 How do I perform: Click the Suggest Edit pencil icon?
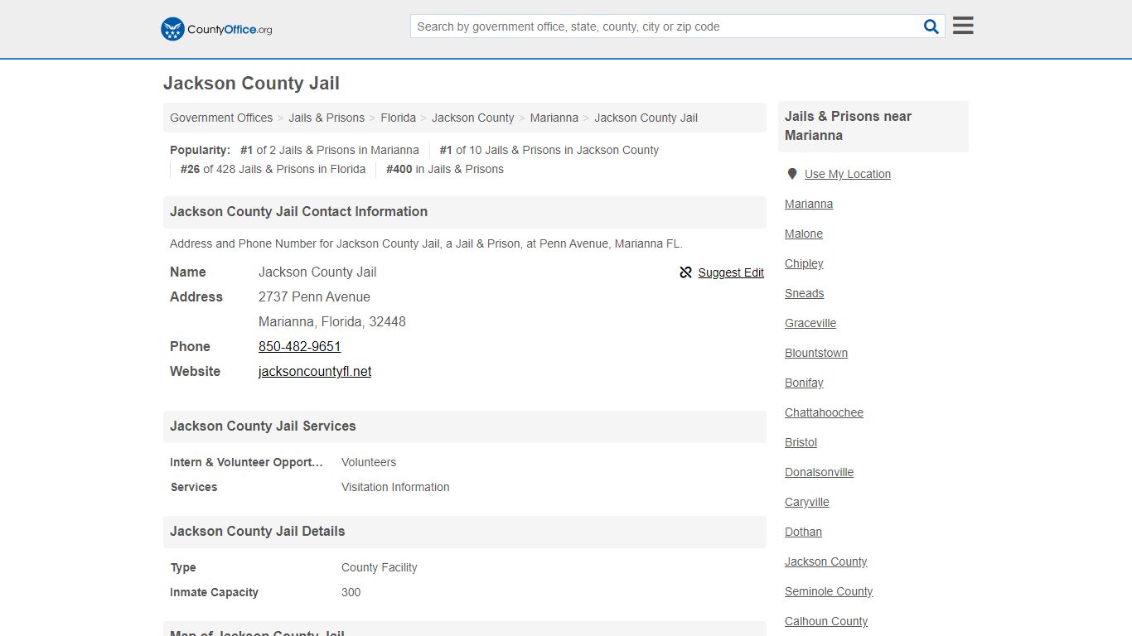[x=685, y=272]
